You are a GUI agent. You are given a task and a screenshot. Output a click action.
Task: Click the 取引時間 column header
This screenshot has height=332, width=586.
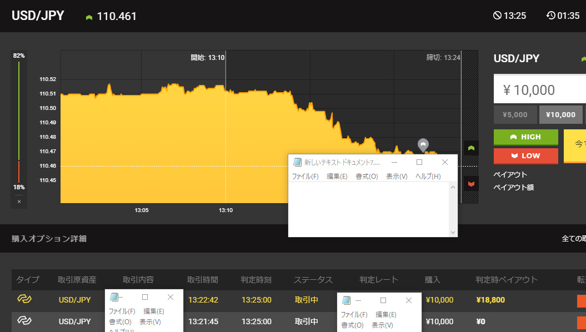[x=203, y=280]
